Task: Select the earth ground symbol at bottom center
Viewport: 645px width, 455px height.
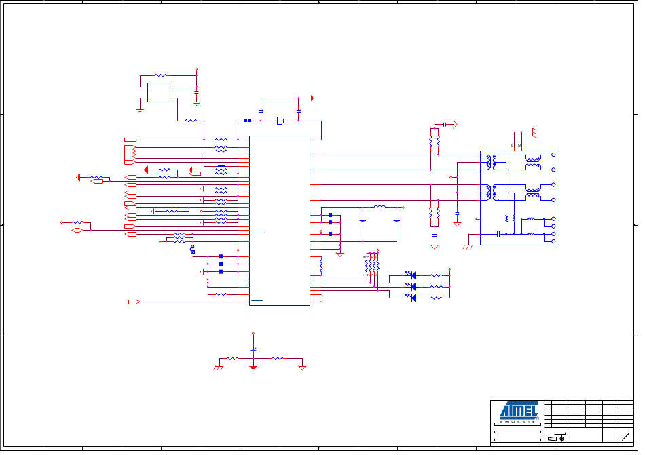Action: coord(253,368)
